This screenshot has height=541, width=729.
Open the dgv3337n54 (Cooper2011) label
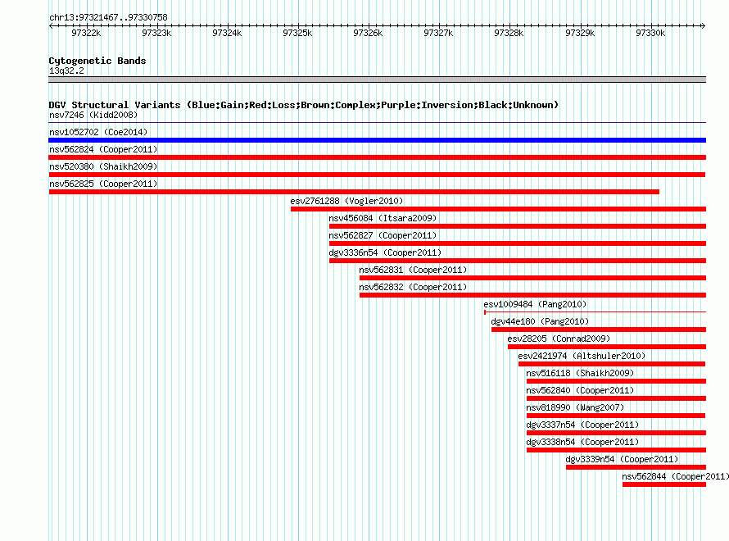[582, 425]
